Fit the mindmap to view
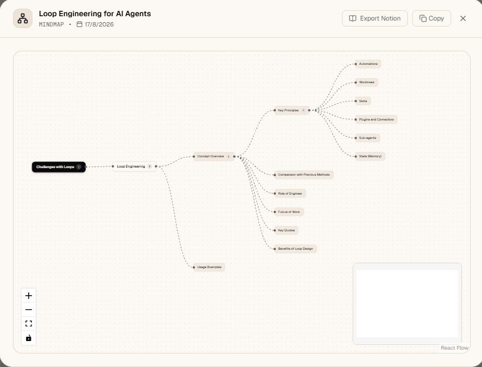This screenshot has width=482, height=367. click(29, 324)
